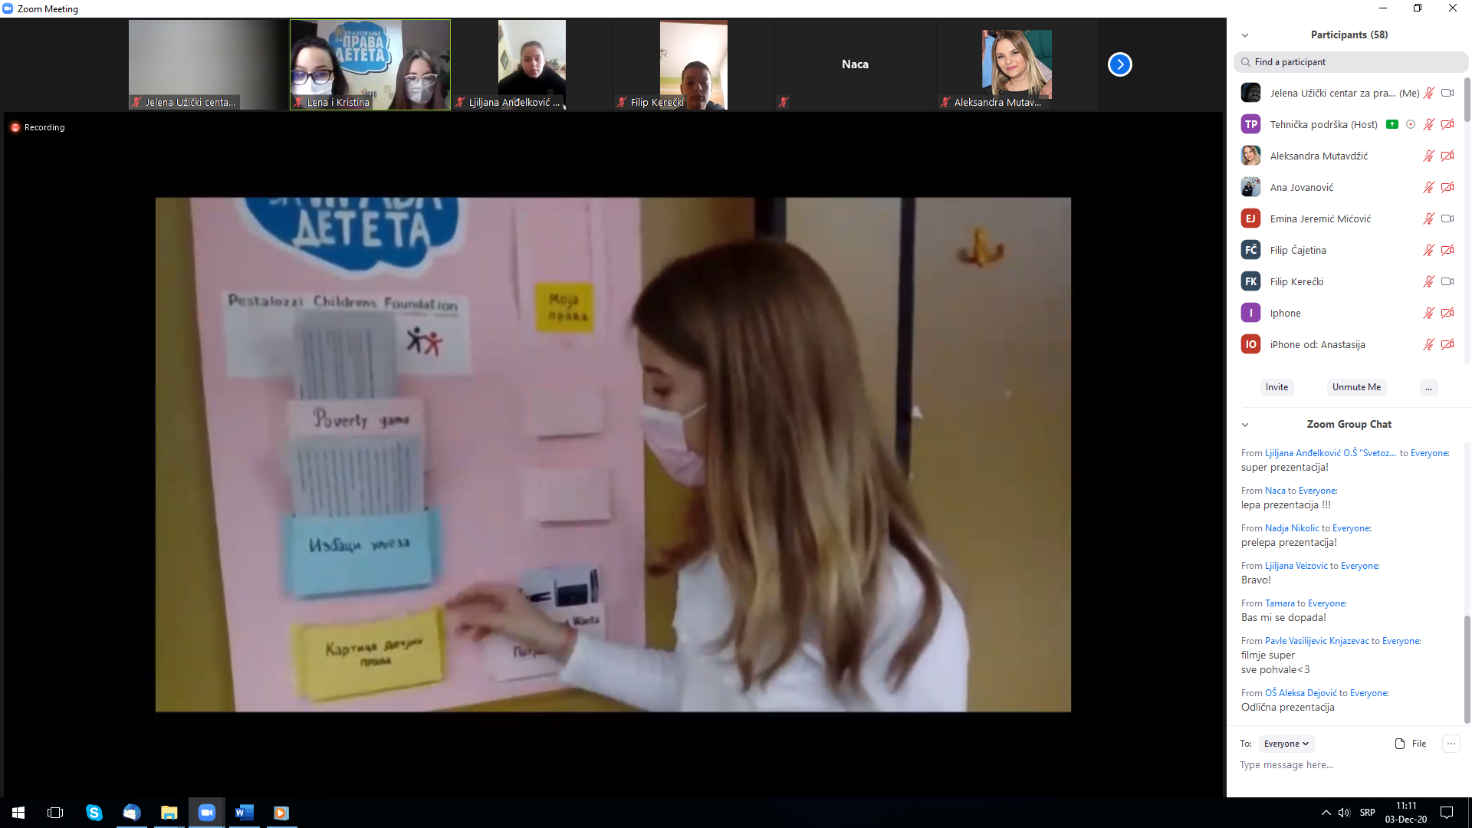Open File Explorer from the taskbar
The height and width of the screenshot is (828, 1472).
point(169,813)
